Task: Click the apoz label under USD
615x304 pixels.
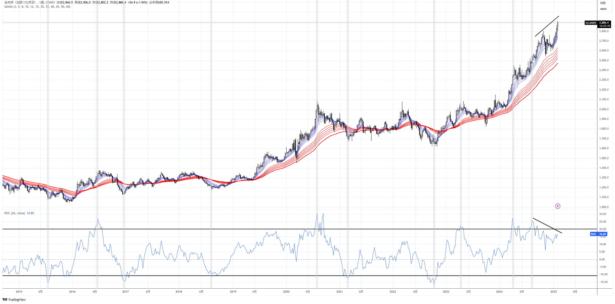Action: (x=603, y=9)
